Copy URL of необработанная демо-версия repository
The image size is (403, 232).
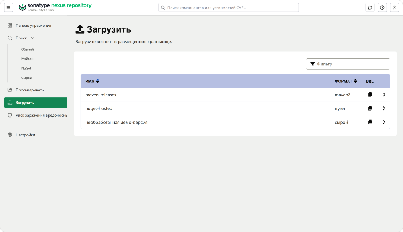point(370,122)
